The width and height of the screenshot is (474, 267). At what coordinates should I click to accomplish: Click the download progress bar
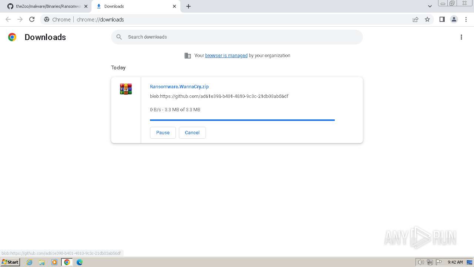click(242, 120)
